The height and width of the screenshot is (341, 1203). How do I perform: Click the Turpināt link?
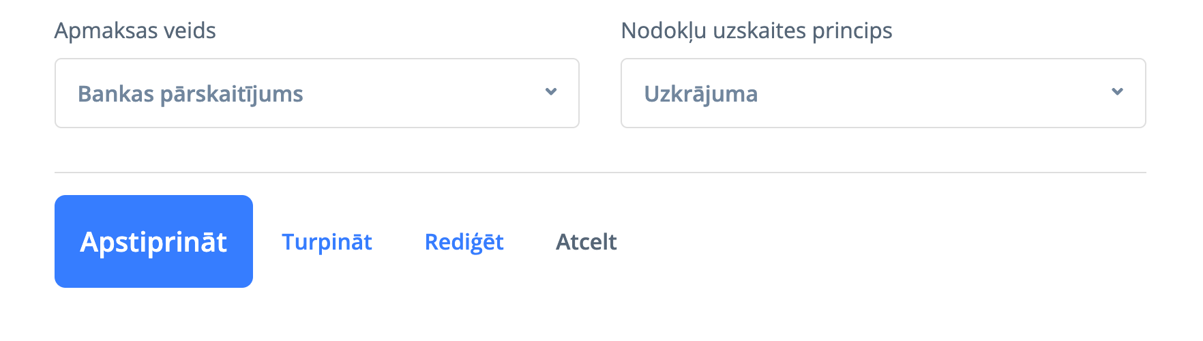coord(327,242)
